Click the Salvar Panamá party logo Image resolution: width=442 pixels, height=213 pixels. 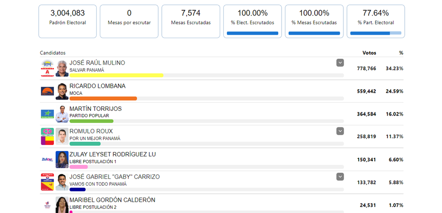(47, 69)
